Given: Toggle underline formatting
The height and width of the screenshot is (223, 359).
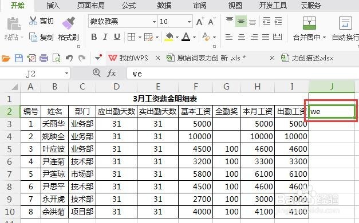Looking at the screenshot, I should pos(117,37).
